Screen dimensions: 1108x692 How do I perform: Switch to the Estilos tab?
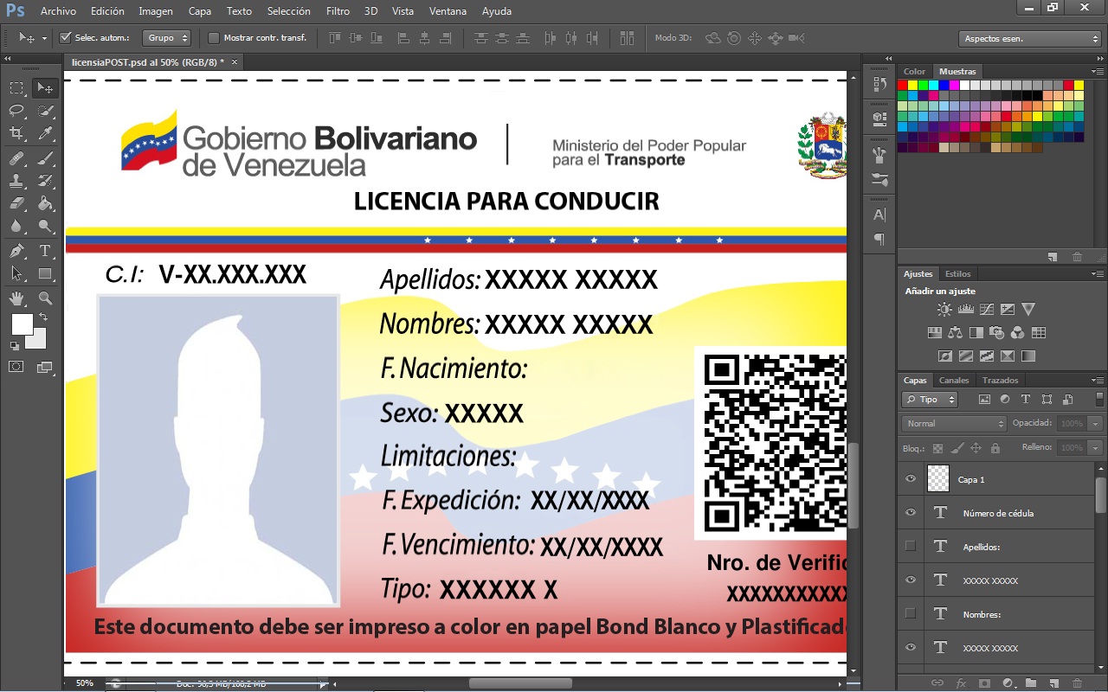[x=958, y=274]
